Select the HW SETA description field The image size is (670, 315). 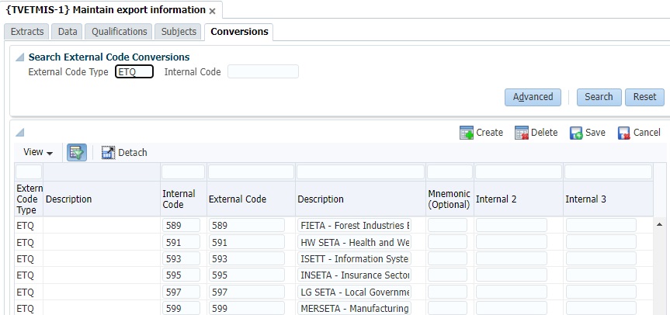tap(355, 242)
